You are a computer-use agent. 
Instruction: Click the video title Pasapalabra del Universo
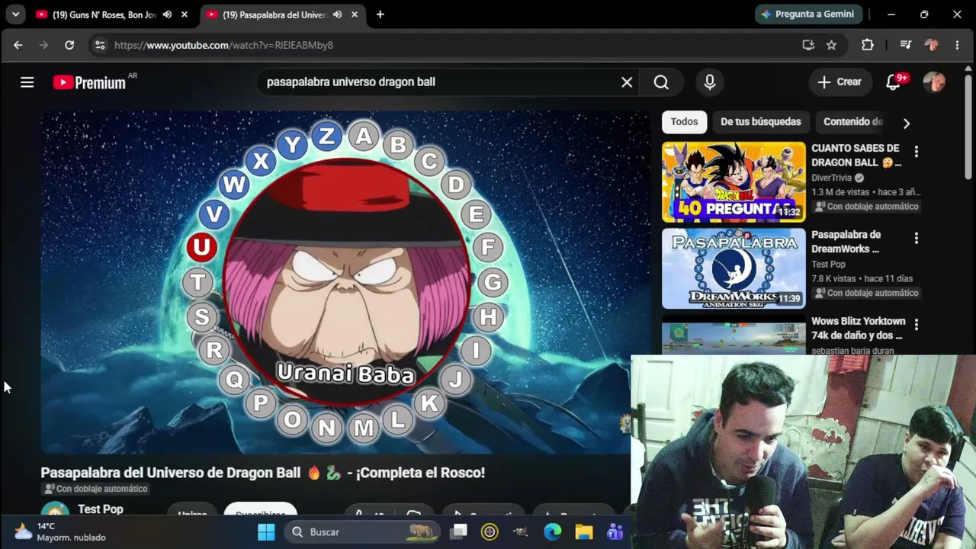tap(262, 473)
